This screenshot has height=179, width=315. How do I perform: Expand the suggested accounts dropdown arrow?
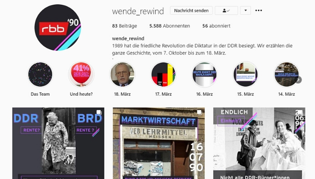[x=246, y=10]
